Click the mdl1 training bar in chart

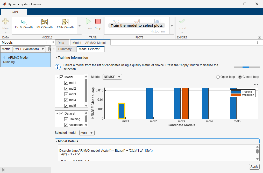point(122,111)
